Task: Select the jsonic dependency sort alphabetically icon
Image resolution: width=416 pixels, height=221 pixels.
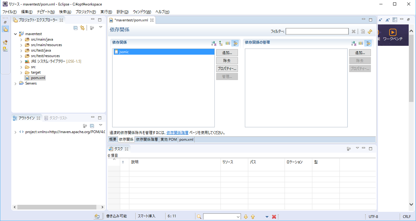Action: coord(214,43)
